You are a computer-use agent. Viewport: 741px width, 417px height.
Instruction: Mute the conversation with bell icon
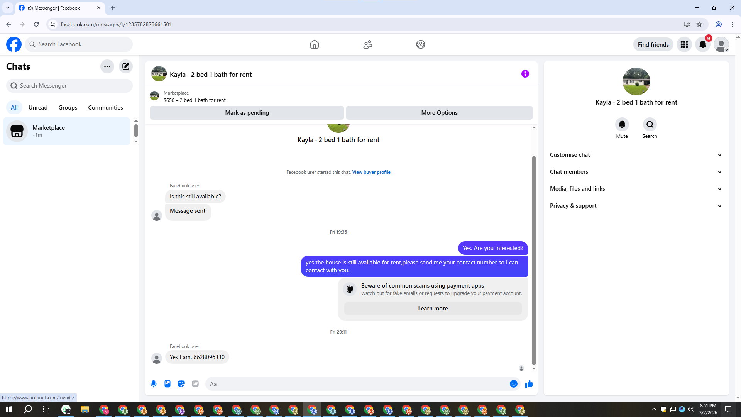(x=622, y=124)
